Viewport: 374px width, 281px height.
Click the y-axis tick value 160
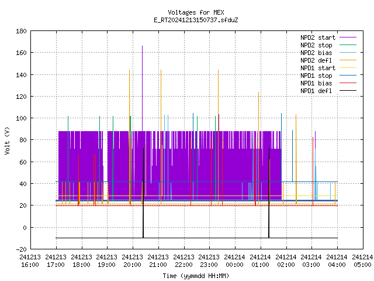[x=21, y=53]
